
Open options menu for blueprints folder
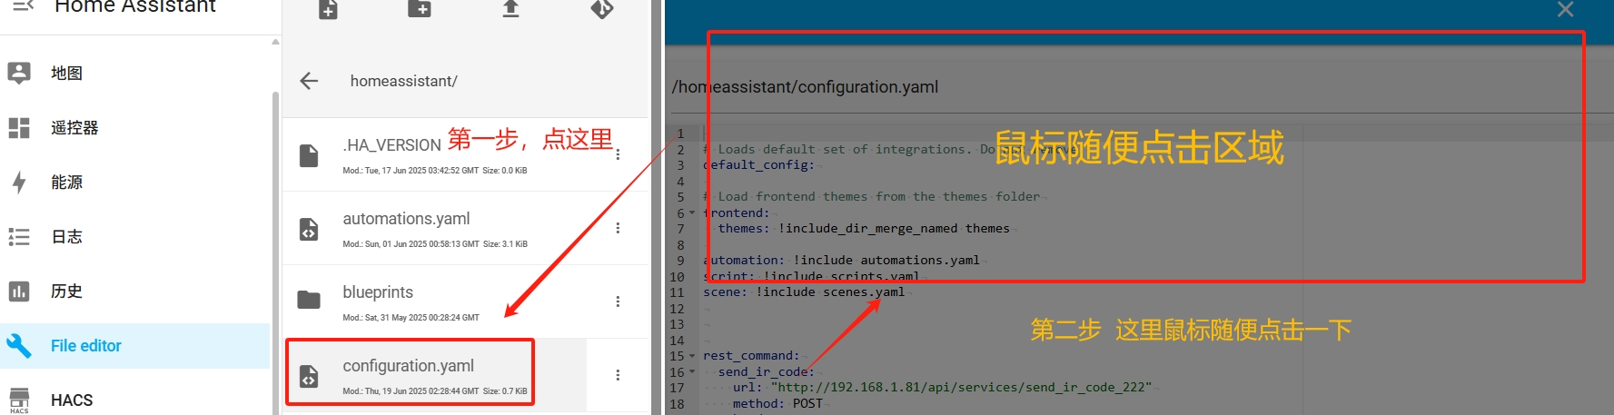pyautogui.click(x=618, y=301)
